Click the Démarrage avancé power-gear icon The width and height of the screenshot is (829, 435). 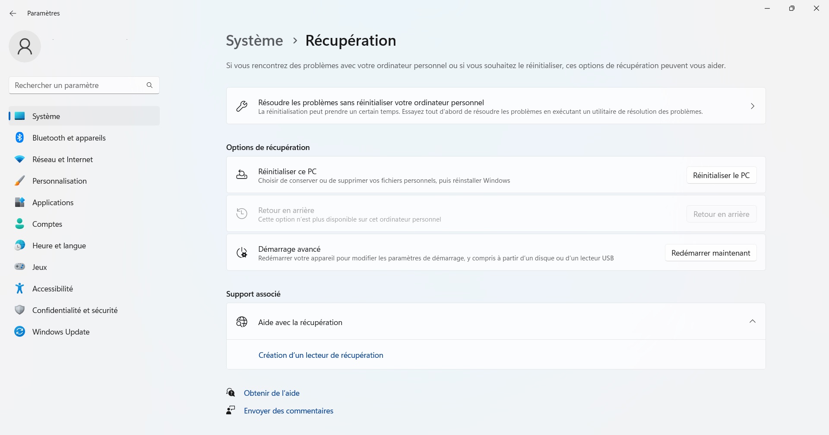click(242, 253)
